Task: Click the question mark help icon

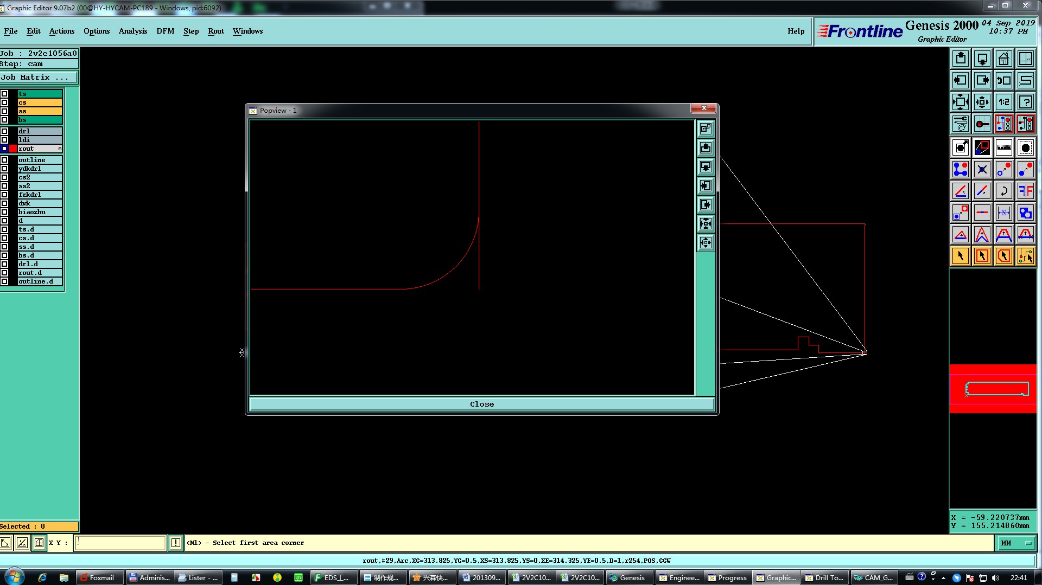Action: pyautogui.click(x=1026, y=102)
